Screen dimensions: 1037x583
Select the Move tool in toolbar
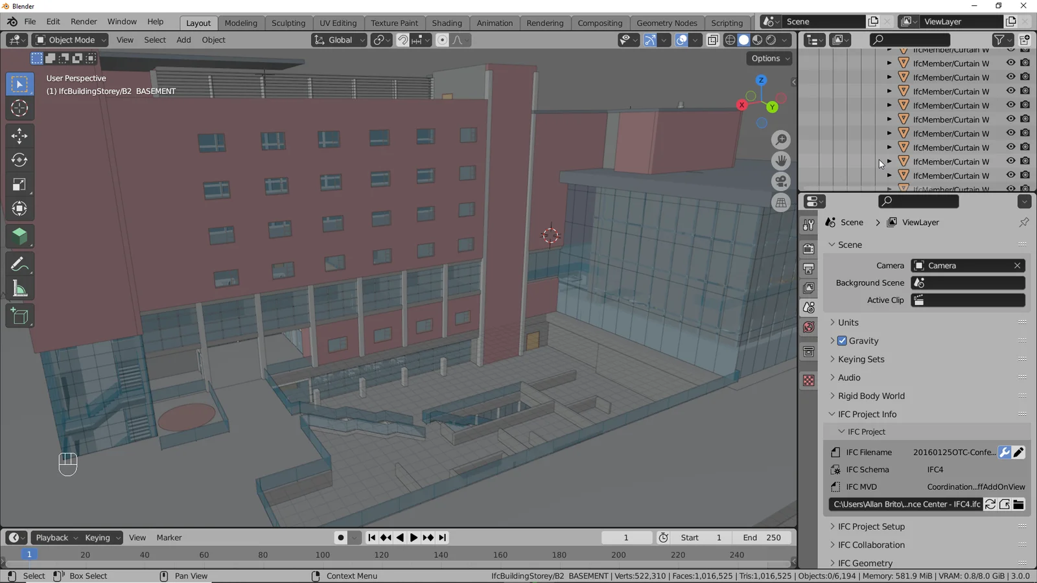point(19,135)
